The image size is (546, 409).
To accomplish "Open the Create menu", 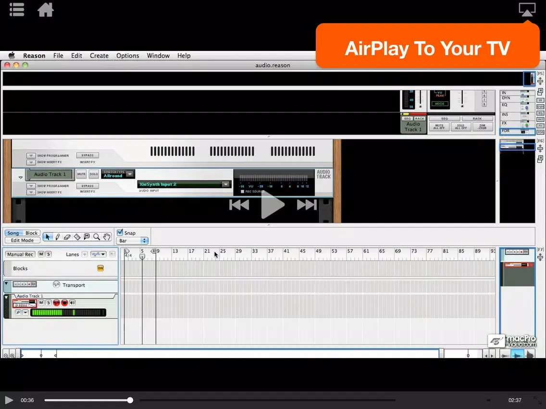I will point(99,56).
